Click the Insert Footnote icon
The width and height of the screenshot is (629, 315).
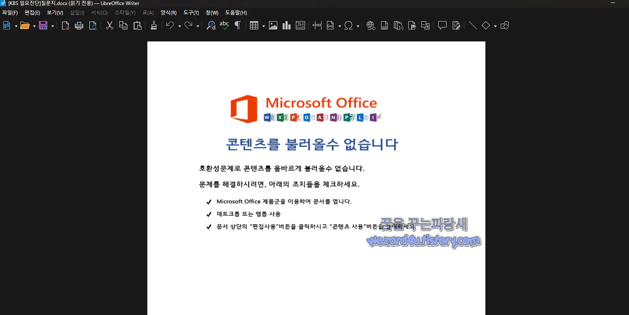[x=385, y=26]
